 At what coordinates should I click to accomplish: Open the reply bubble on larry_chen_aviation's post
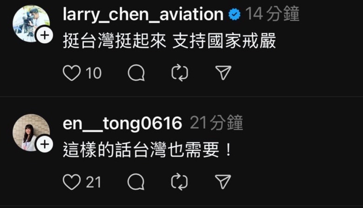click(136, 73)
